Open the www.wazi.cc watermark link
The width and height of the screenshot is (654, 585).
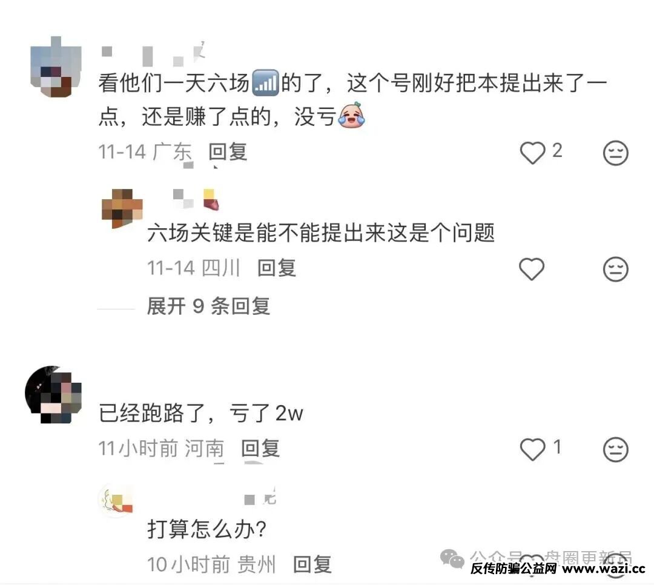pos(604,569)
